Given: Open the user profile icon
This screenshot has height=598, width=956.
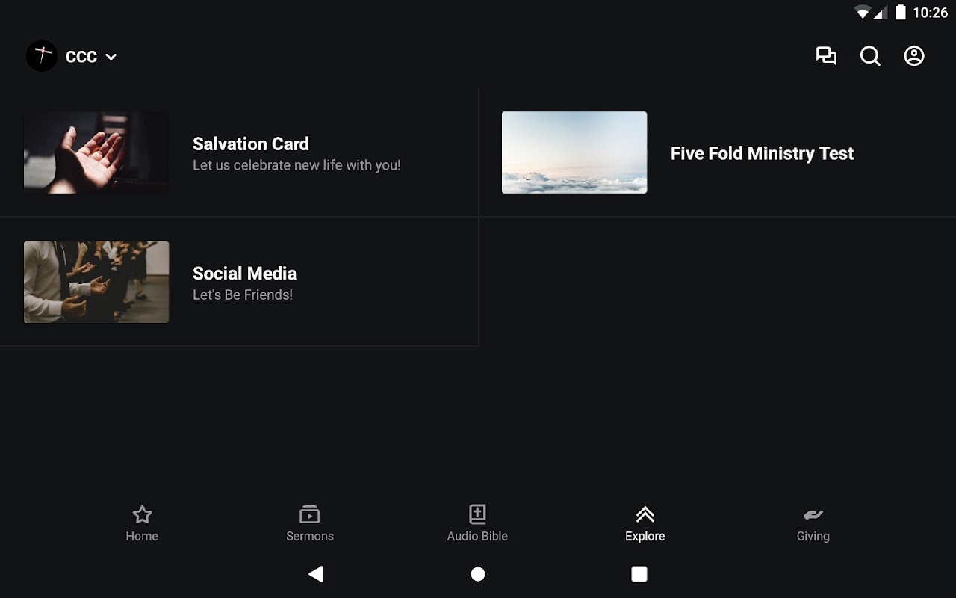Looking at the screenshot, I should pos(914,56).
